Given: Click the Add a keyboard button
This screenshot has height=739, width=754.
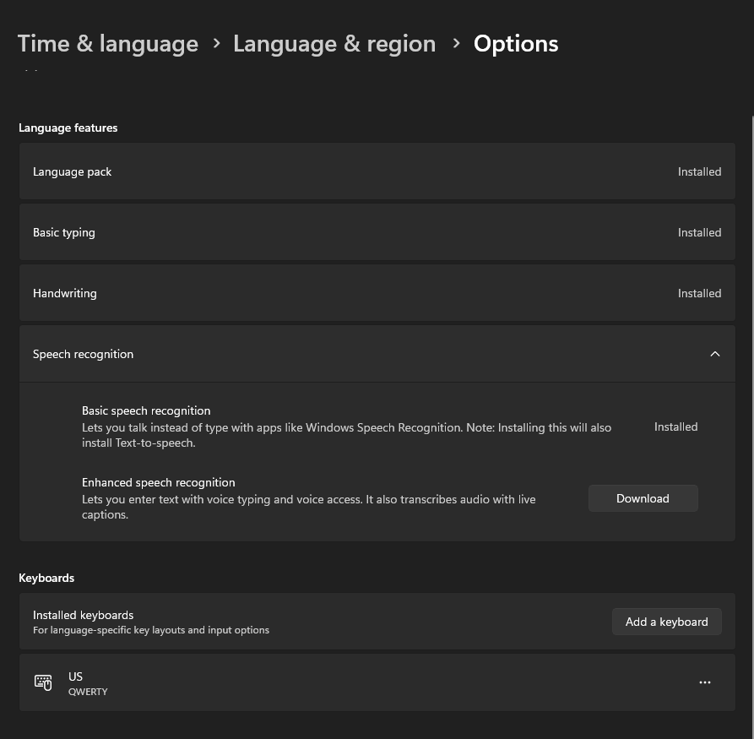Looking at the screenshot, I should click(666, 622).
